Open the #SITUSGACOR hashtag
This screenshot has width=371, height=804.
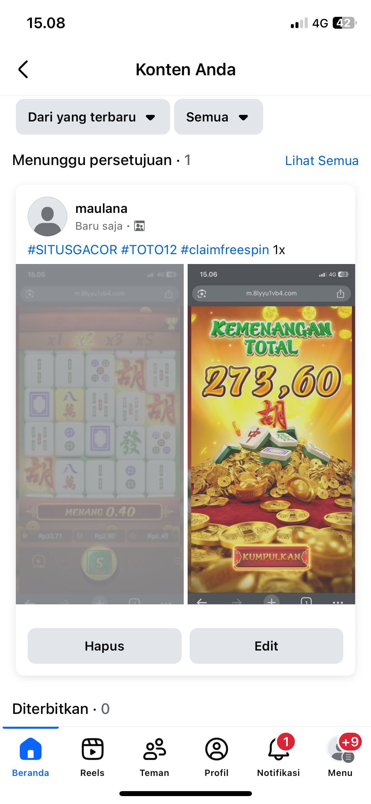[x=73, y=250]
